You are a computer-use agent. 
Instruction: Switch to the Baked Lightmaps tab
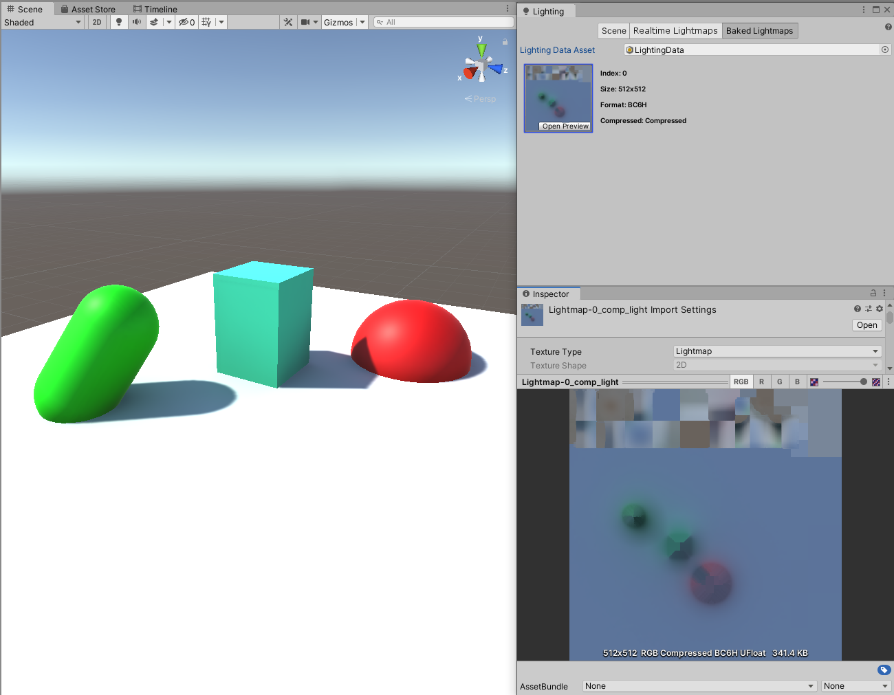(x=760, y=30)
